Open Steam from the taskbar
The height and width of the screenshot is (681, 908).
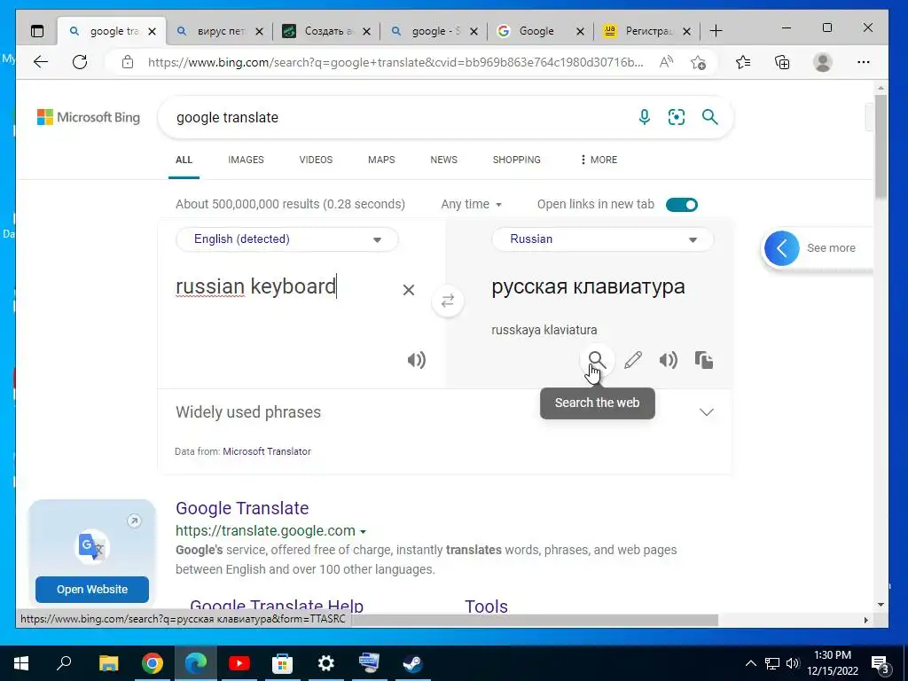(413, 663)
